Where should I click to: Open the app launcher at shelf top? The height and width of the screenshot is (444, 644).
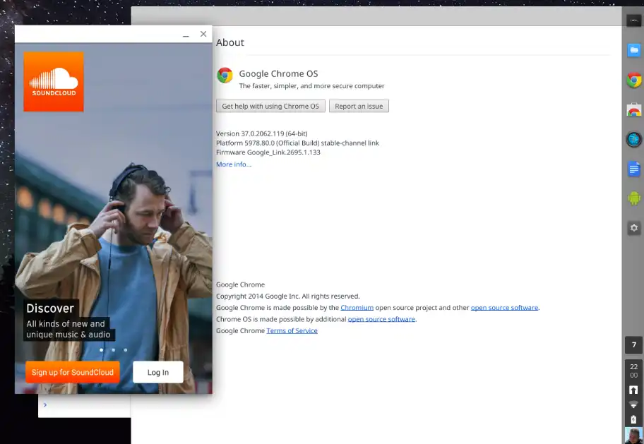[633, 20]
